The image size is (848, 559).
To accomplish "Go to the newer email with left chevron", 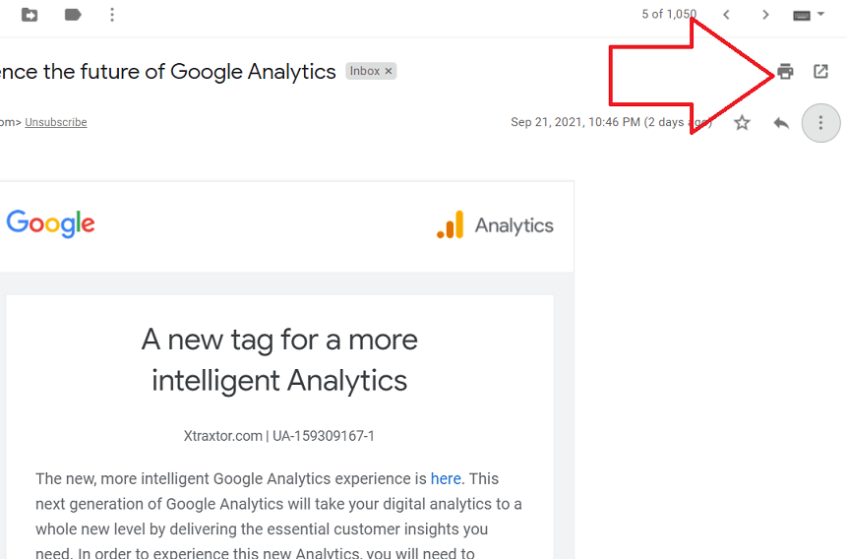I will coord(726,15).
